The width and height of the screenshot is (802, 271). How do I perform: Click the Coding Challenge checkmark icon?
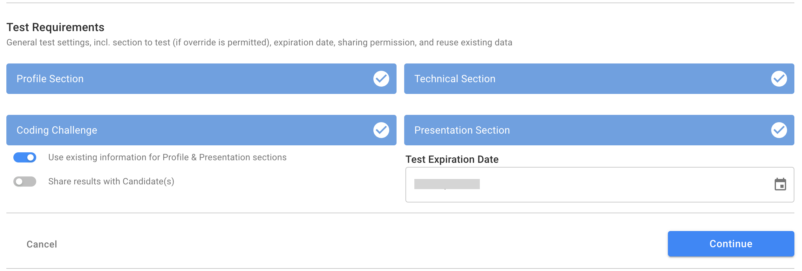click(x=381, y=130)
